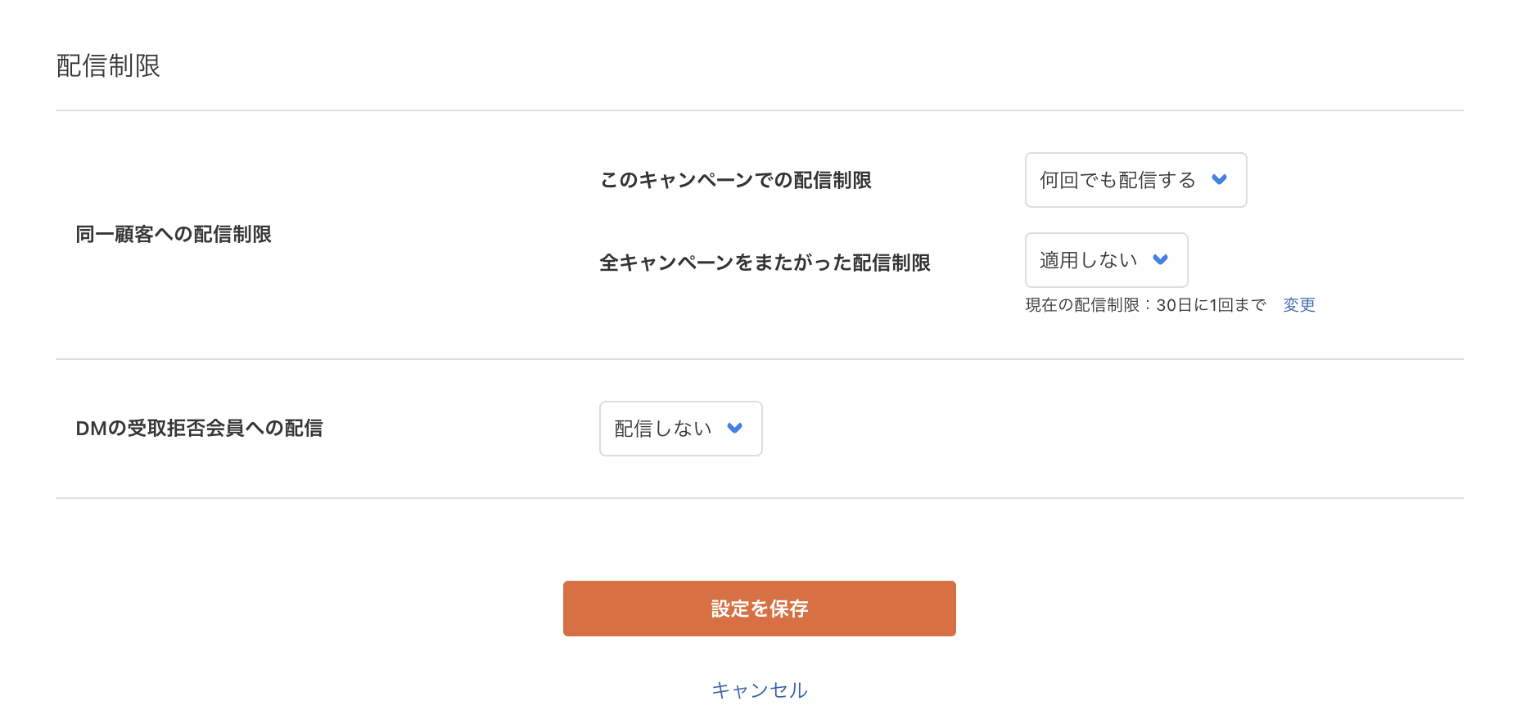Expand this campaign's delivery limit selector
This screenshot has height=728, width=1539.
[1135, 180]
